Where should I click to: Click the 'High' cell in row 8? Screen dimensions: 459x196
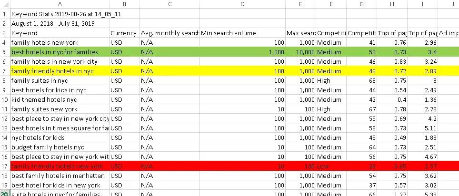[331, 81]
